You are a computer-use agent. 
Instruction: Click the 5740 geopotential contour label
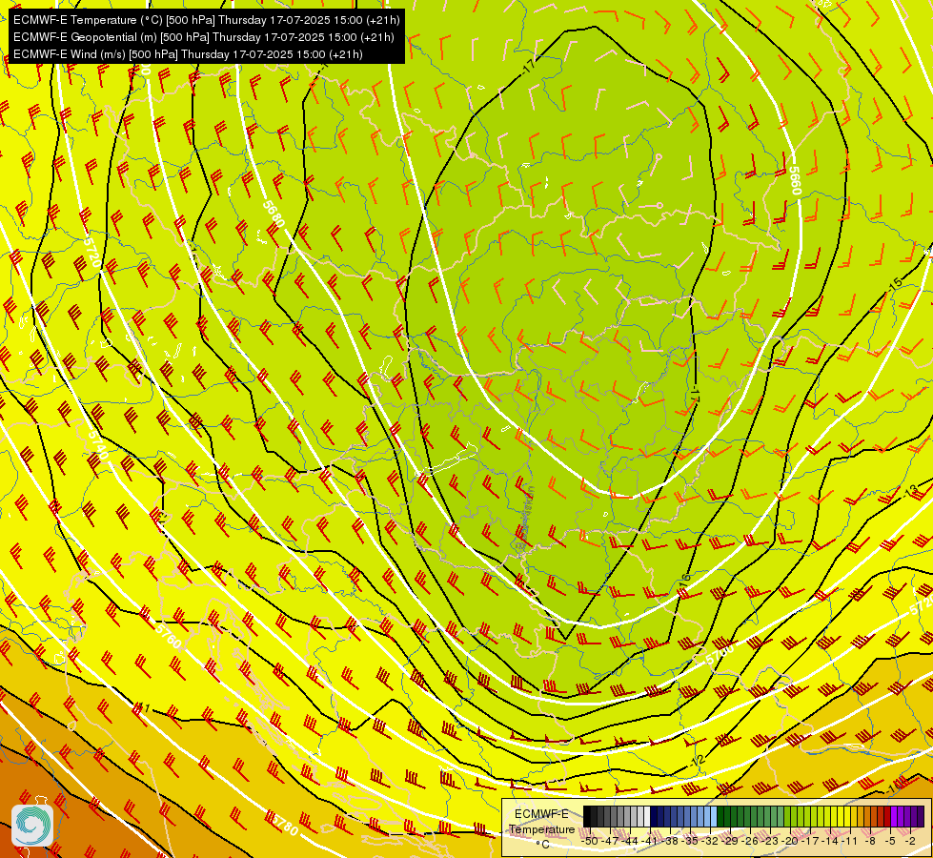click(x=97, y=445)
